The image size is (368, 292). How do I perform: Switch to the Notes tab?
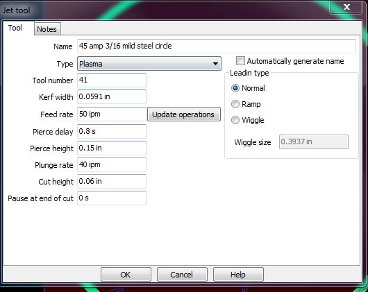point(47,29)
